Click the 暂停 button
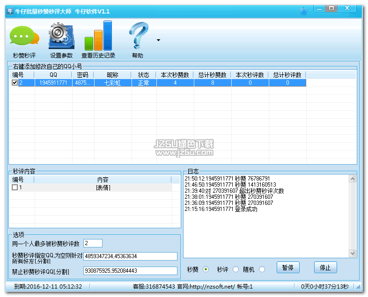The height and width of the screenshot is (297, 368). 288,267
